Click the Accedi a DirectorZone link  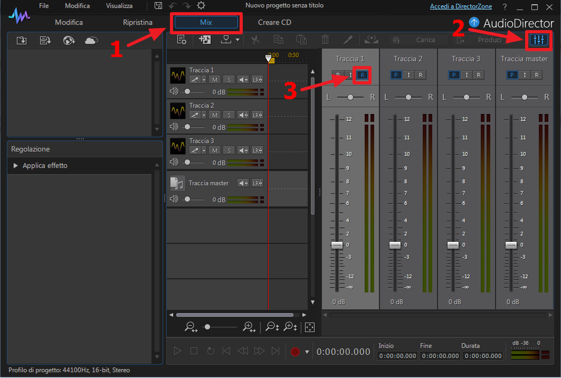461,6
